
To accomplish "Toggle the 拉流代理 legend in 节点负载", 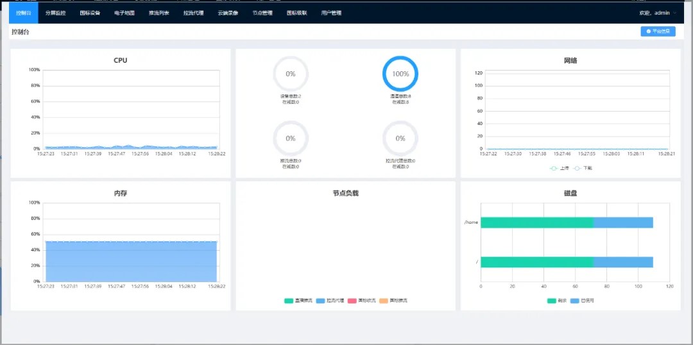I will [x=330, y=301].
